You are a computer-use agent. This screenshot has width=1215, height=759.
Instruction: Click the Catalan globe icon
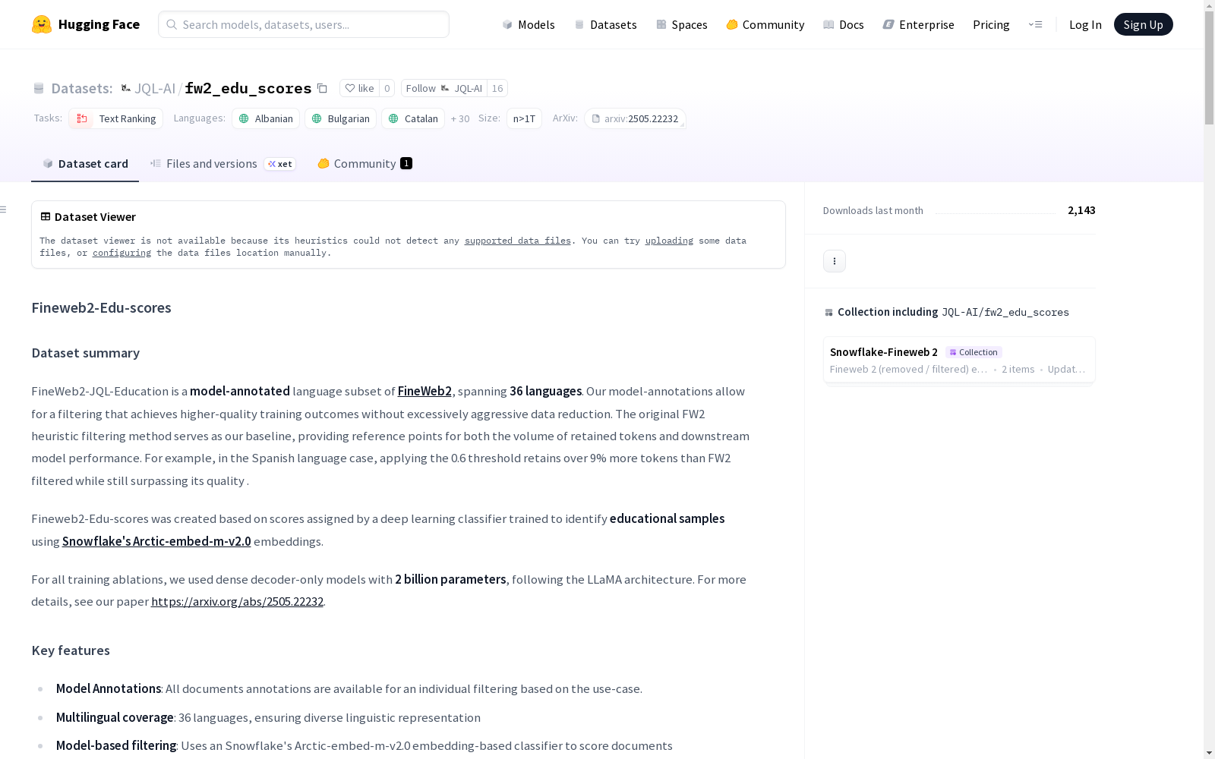tap(393, 118)
